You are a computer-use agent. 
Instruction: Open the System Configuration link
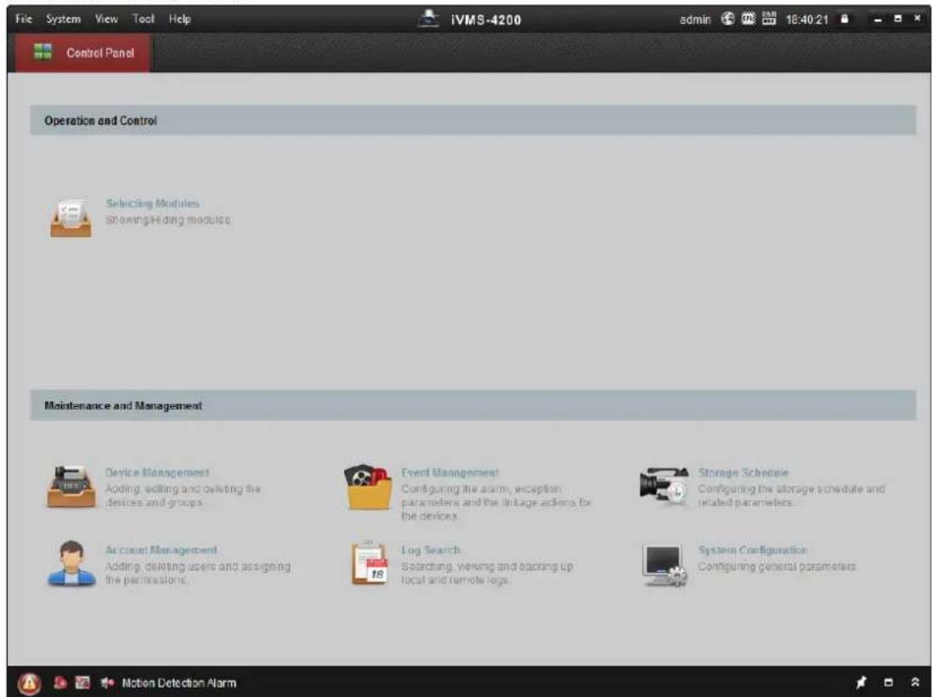click(753, 550)
